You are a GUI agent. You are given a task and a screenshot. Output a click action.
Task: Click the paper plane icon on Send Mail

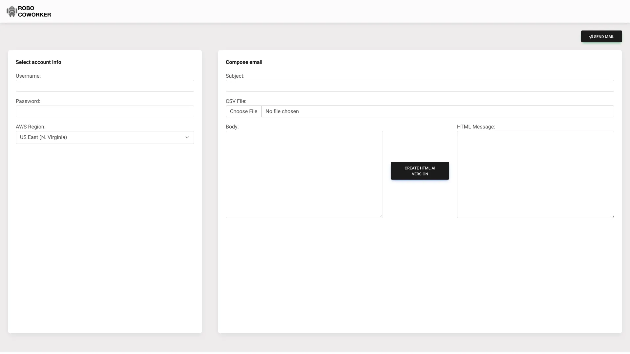[x=591, y=37]
